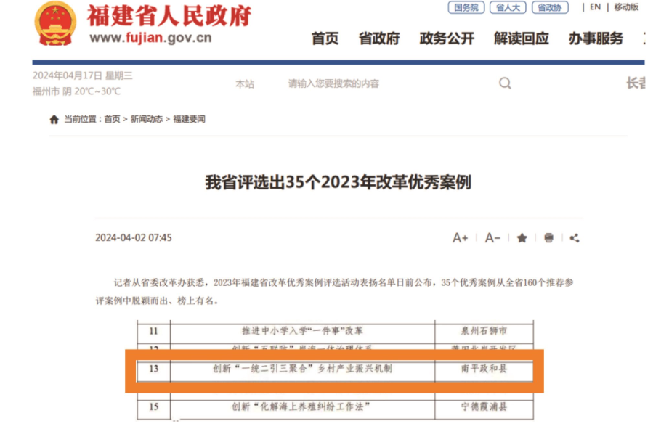This screenshot has width=669, height=429.
Task: Bookmark article with star icon
Action: [522, 238]
